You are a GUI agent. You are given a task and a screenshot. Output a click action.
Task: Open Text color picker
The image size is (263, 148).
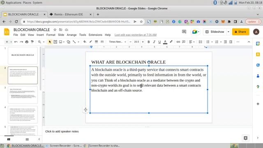pos(165,42)
